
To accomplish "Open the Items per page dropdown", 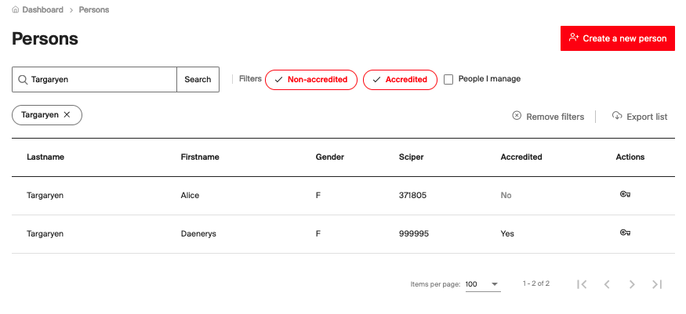I will [x=482, y=283].
